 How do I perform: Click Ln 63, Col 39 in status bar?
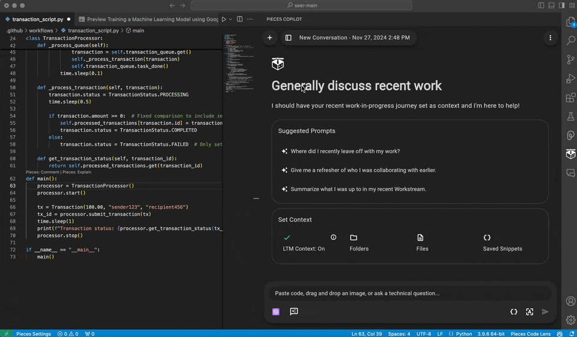coord(366,333)
